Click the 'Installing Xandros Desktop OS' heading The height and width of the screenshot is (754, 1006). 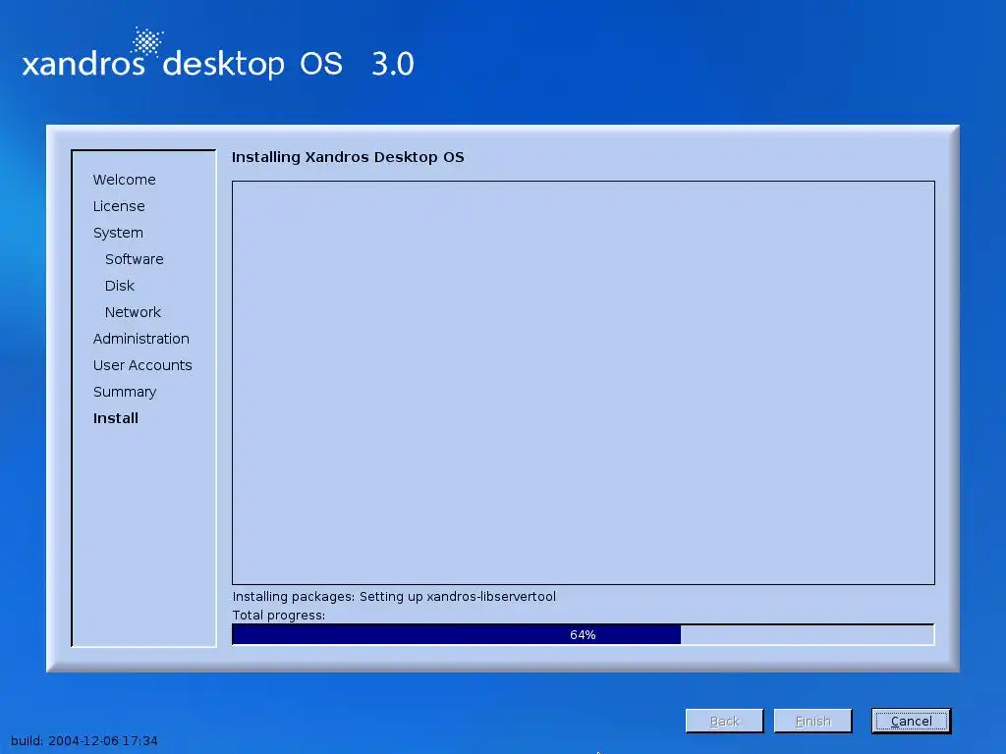348,157
